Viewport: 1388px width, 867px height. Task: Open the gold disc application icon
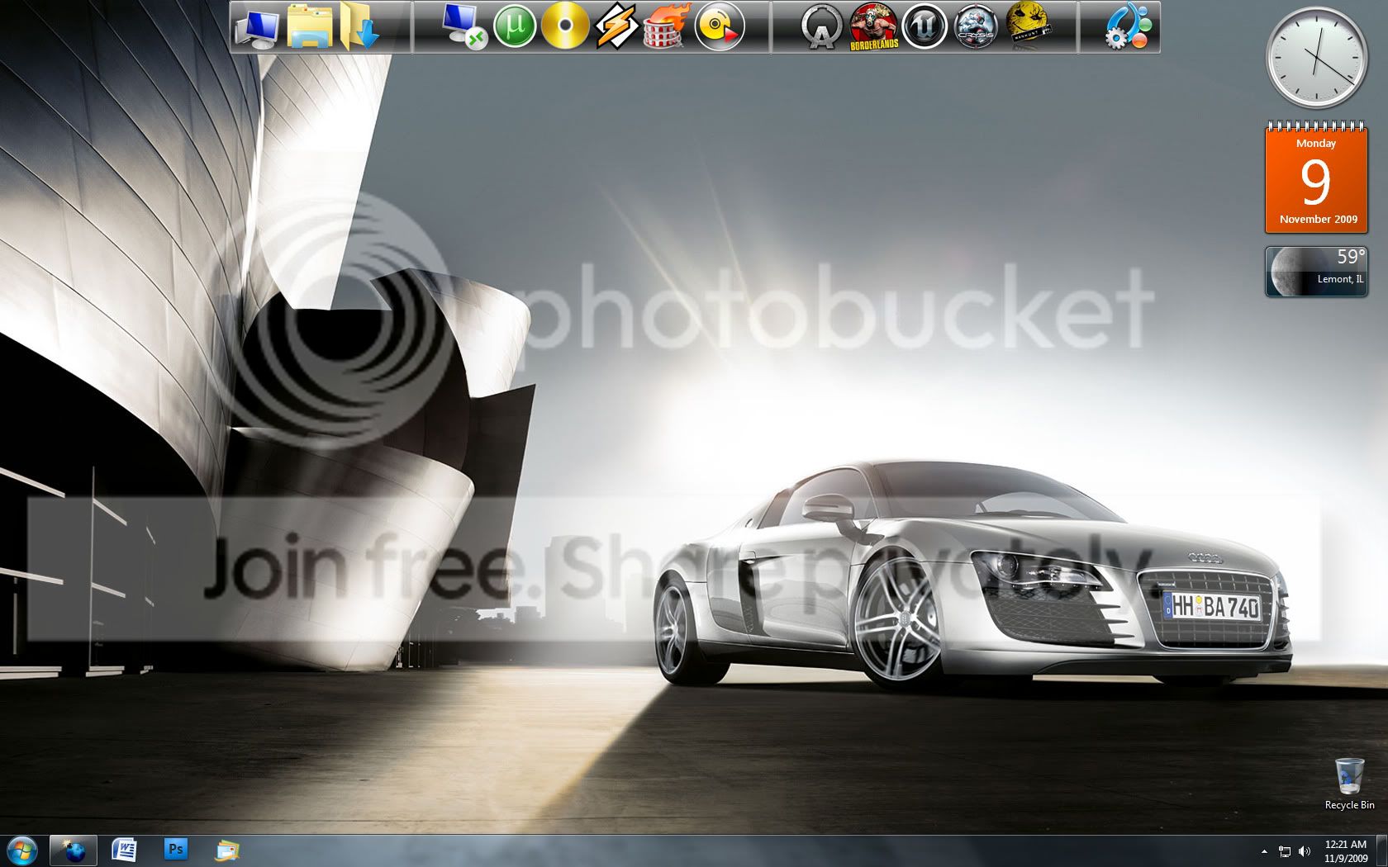pyautogui.click(x=566, y=26)
